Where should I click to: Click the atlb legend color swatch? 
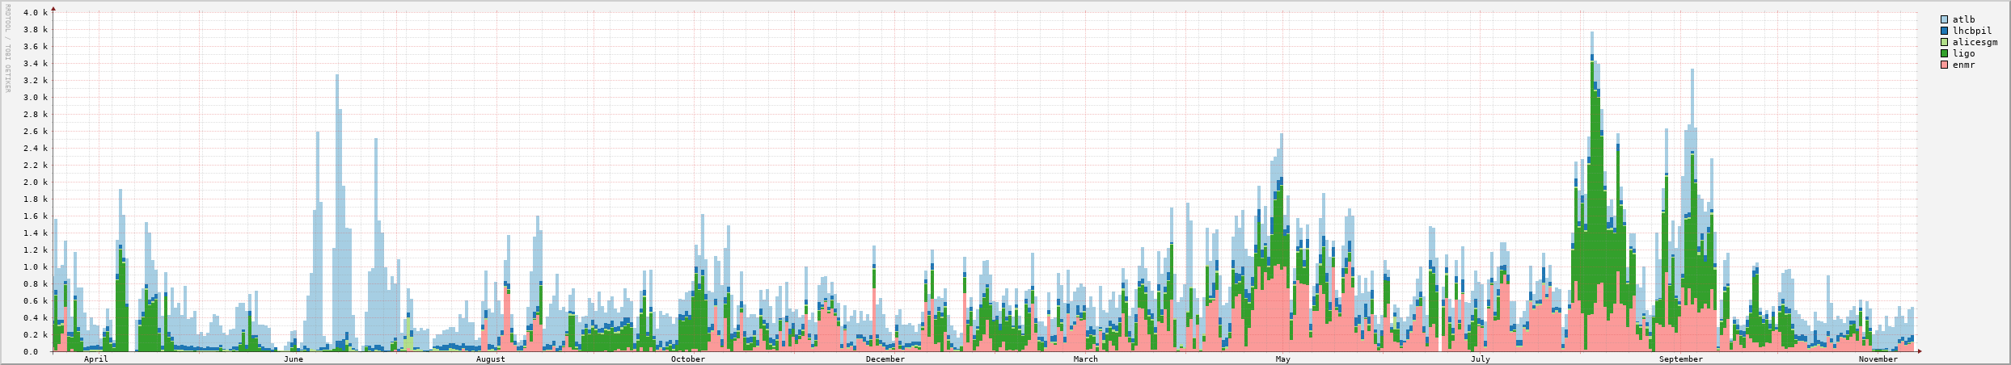tap(1944, 19)
